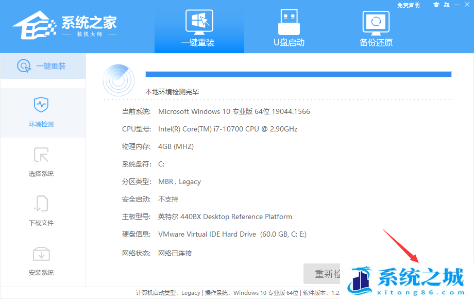This screenshot has height=299, width=474.
Task: Select the 下载文件 step label
Action: [x=41, y=223]
